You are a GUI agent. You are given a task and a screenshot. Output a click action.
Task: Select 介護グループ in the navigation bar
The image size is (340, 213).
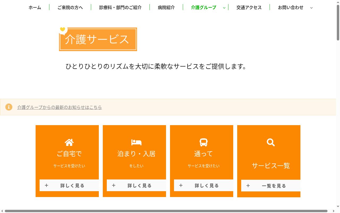[x=204, y=7]
